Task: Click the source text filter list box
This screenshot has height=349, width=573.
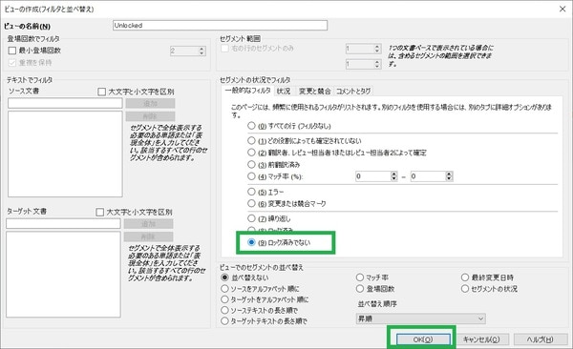Action: [x=65, y=154]
